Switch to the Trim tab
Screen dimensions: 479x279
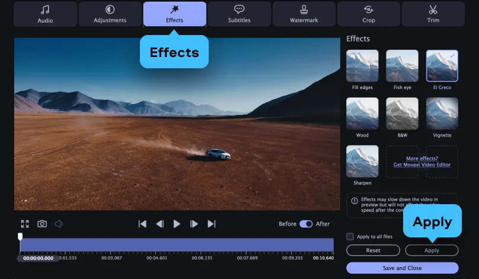point(433,14)
